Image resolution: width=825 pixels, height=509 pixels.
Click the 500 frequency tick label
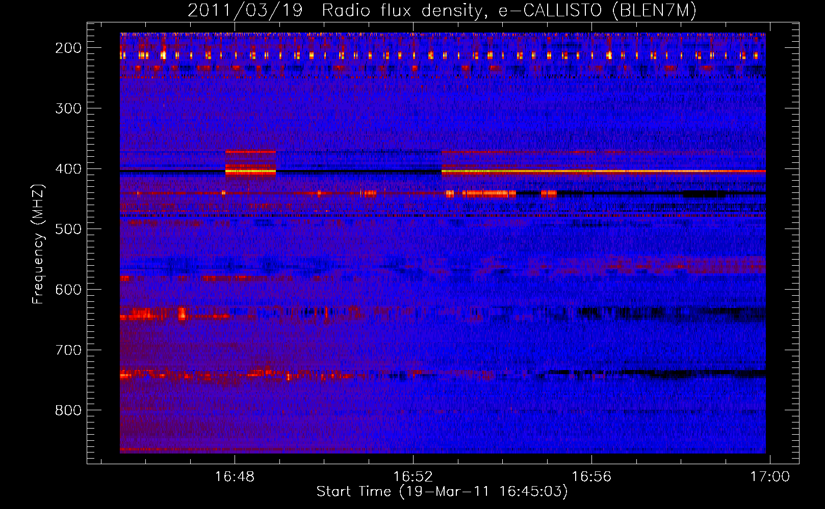[x=68, y=229]
